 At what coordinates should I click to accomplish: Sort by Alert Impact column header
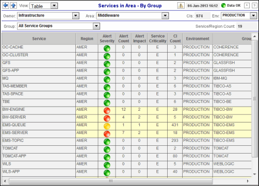point(139,39)
